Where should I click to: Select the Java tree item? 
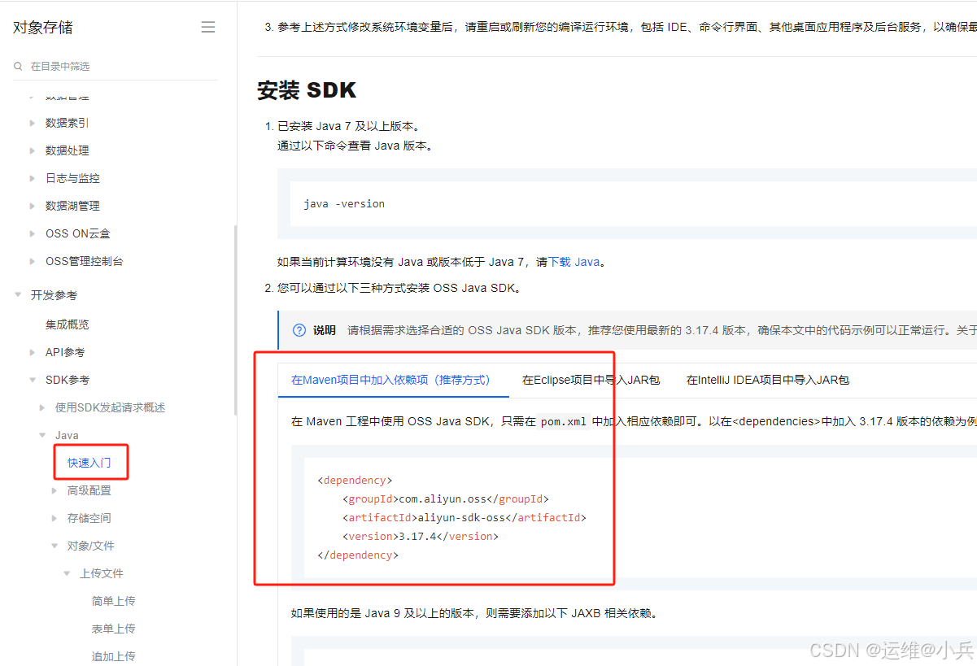tap(67, 435)
